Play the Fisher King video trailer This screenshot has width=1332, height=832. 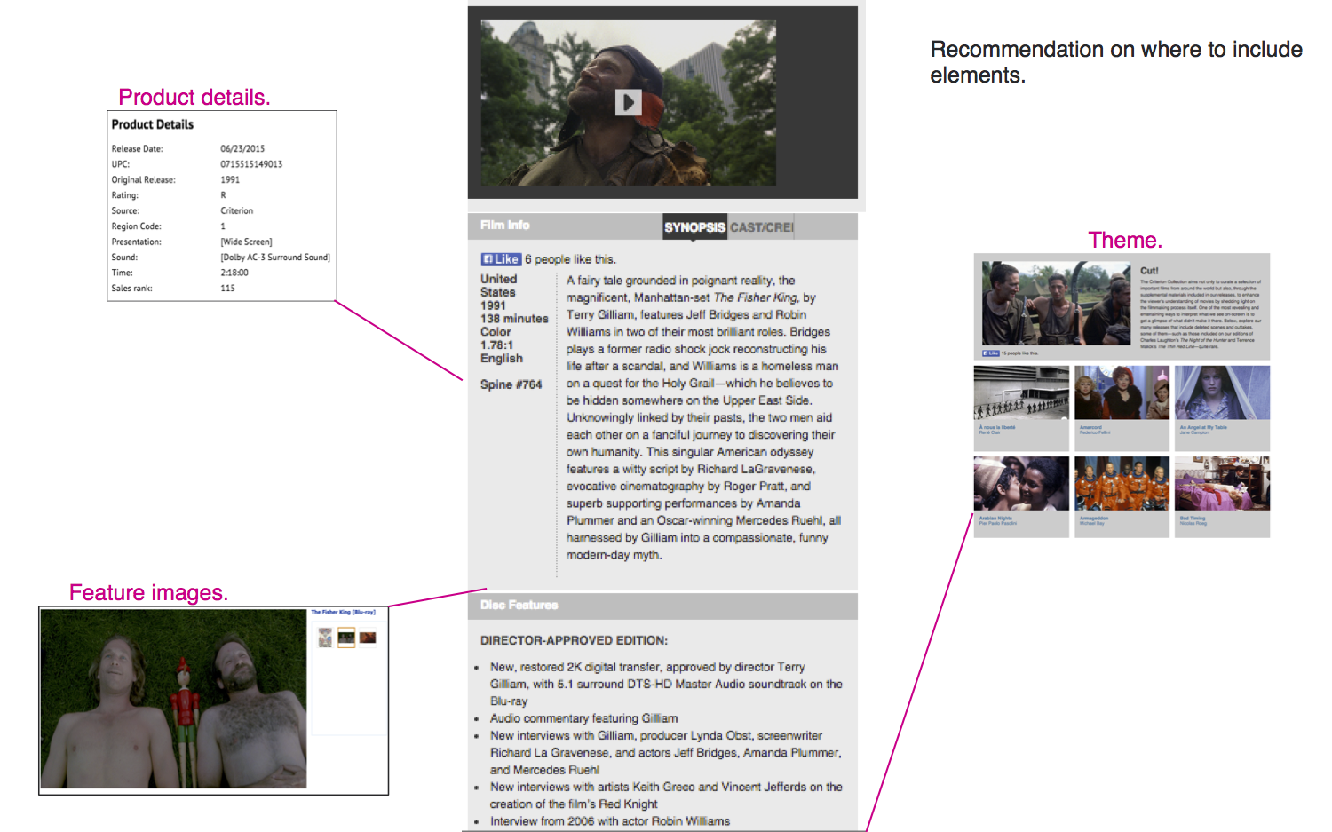click(x=628, y=102)
